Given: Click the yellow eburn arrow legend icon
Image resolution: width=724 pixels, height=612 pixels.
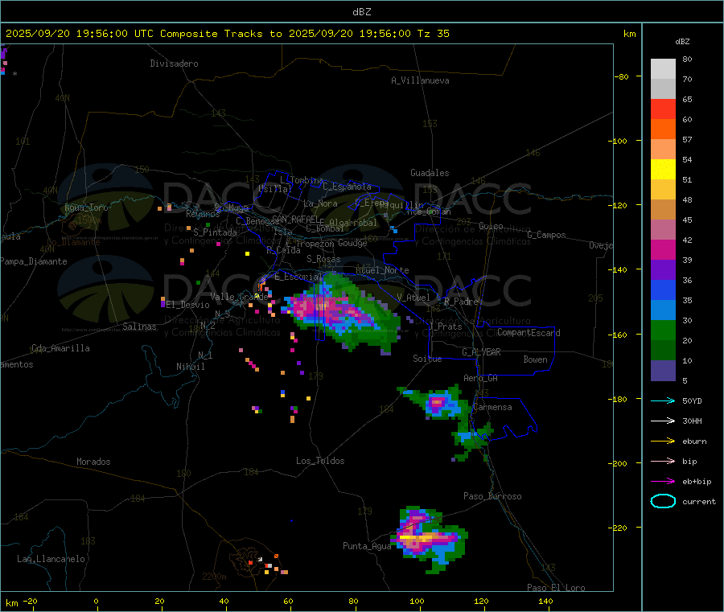Looking at the screenshot, I should pos(663,442).
